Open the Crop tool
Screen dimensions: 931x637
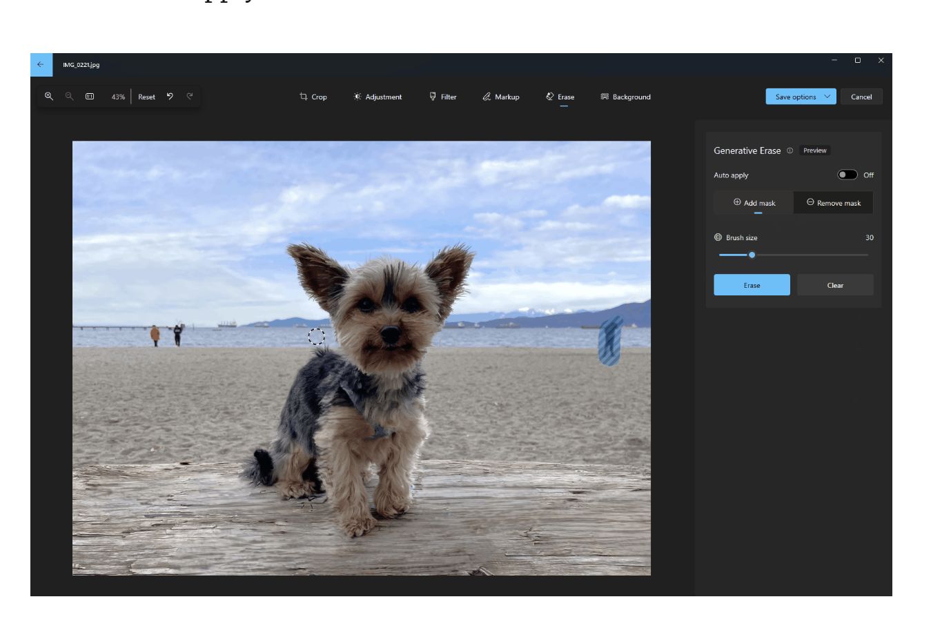tap(313, 97)
